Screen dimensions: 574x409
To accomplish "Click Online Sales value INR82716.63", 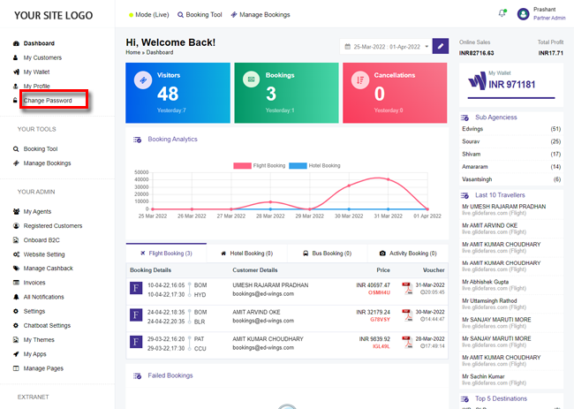I will point(476,53).
